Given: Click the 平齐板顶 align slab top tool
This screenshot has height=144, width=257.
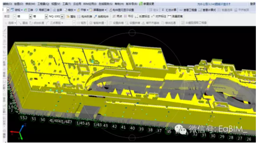Looking at the screenshot, I should tap(242, 10).
